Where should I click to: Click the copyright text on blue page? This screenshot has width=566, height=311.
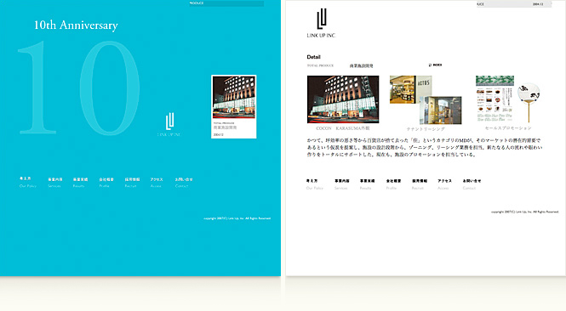pyautogui.click(x=237, y=218)
